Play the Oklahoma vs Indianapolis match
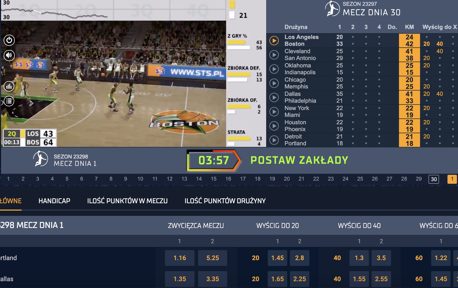 click(274, 69)
